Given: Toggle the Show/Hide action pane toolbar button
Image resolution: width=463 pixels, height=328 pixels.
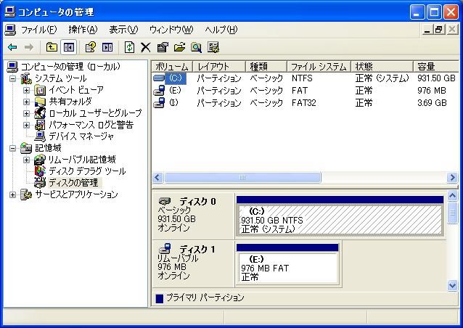Looking at the screenshot, I should coord(107,47).
